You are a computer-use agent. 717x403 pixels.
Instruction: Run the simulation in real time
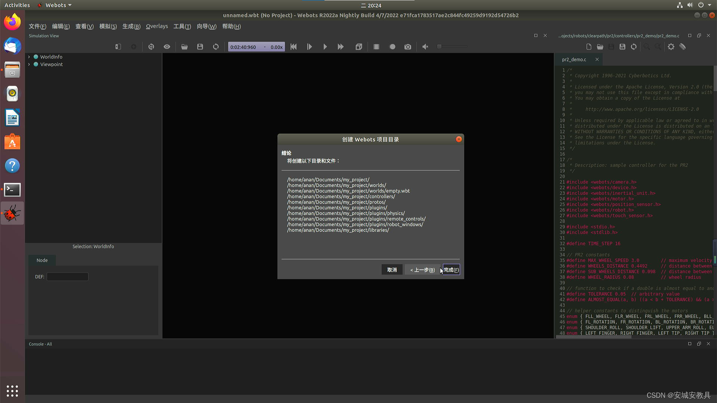(x=325, y=47)
